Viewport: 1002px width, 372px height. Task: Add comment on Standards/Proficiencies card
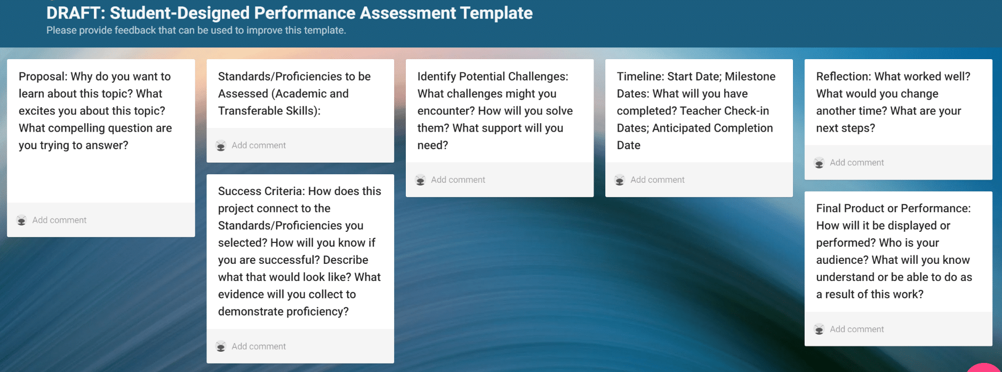tap(259, 145)
